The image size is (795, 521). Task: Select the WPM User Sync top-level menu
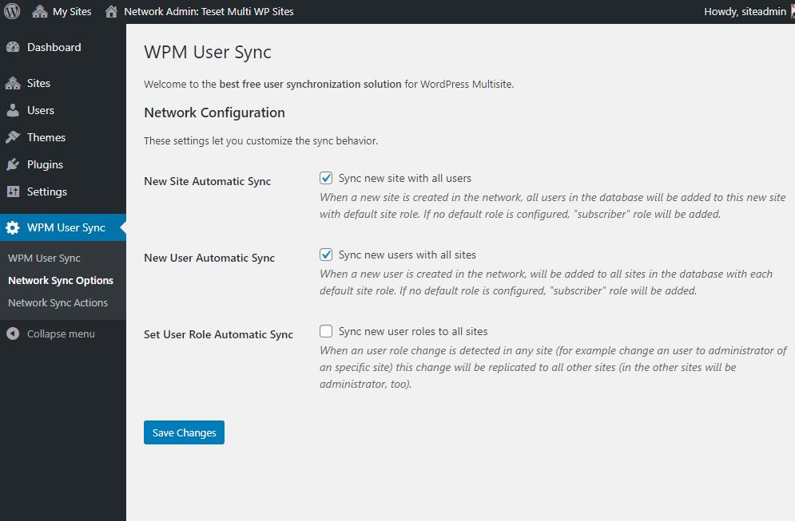pyautogui.click(x=63, y=228)
